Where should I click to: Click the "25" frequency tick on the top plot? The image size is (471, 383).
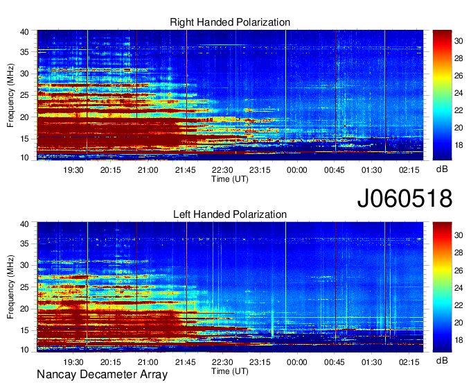(24, 95)
